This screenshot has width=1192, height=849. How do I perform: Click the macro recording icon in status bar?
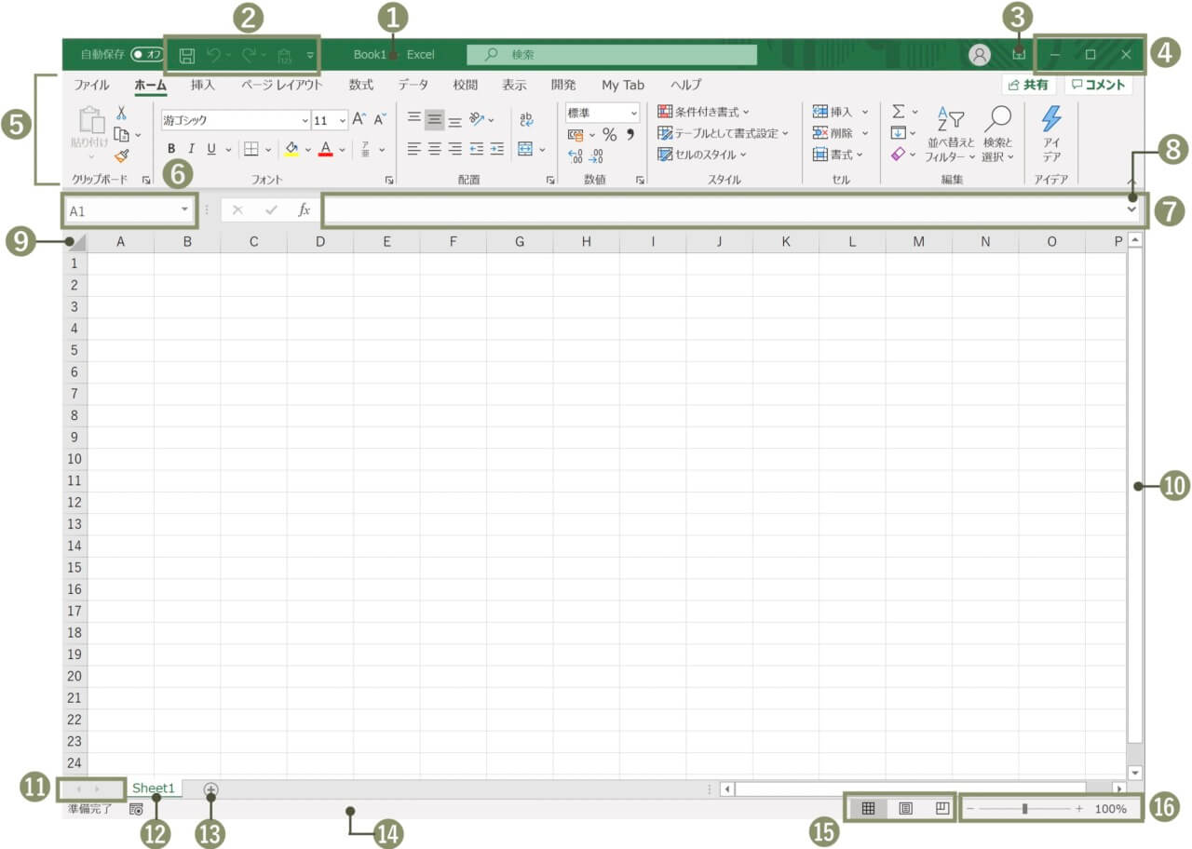[x=136, y=809]
